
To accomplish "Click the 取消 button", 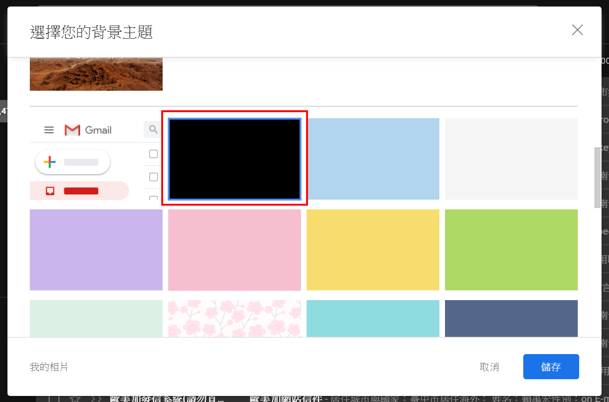I will click(x=489, y=367).
